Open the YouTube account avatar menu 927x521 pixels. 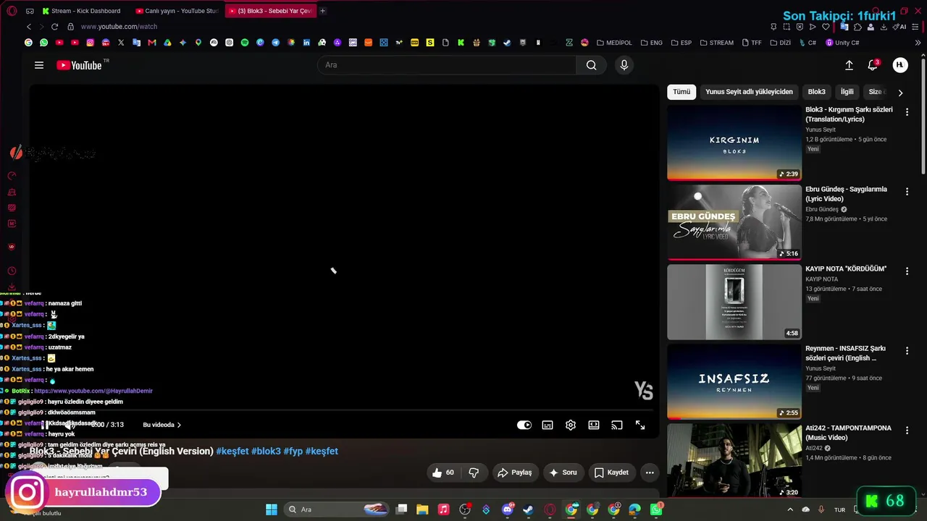click(x=900, y=65)
